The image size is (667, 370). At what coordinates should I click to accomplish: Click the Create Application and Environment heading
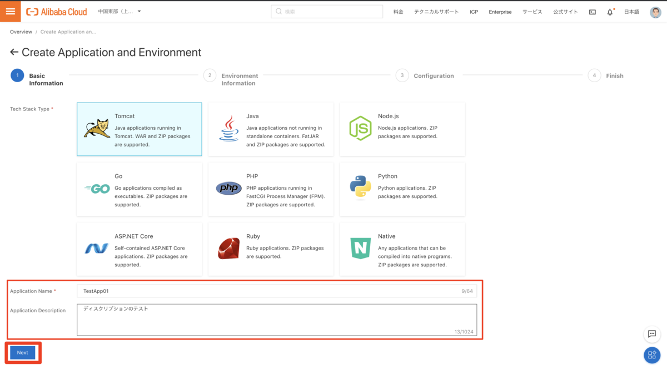(111, 52)
